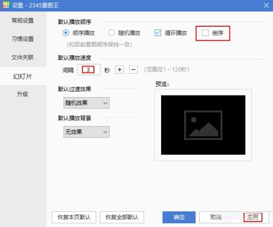Confirm settings with 确定 button
Image resolution: width=273 pixels, height=227 pixels.
pos(179,217)
